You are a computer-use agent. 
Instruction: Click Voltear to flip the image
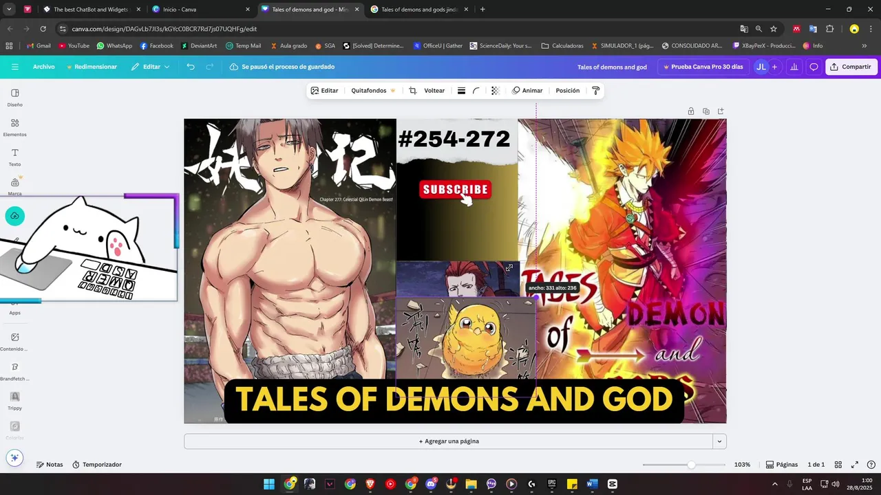point(434,91)
